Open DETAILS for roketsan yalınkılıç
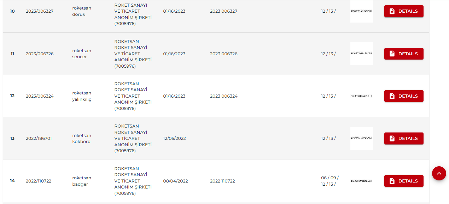Image resolution: width=449 pixels, height=204 pixels. tap(404, 96)
